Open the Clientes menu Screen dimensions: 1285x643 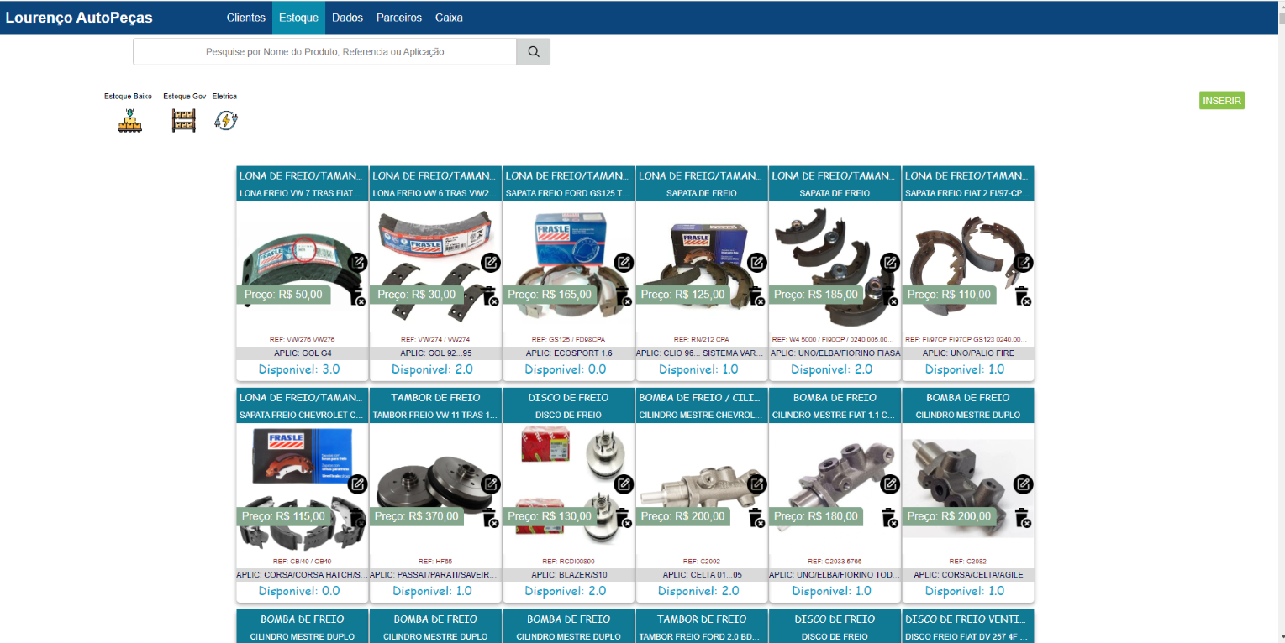tap(246, 18)
